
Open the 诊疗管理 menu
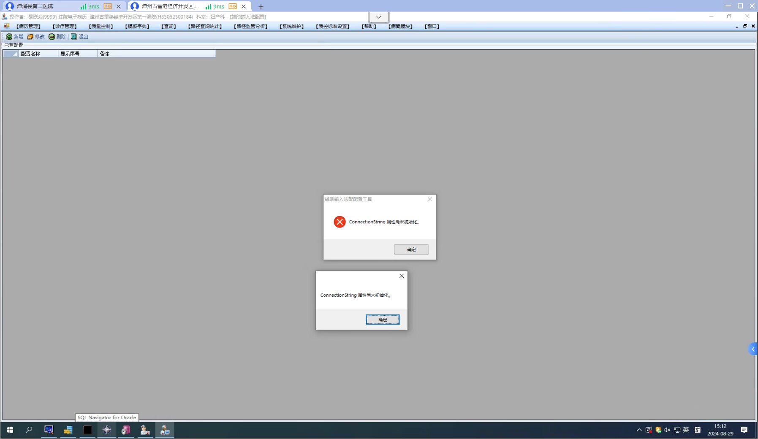tap(65, 26)
